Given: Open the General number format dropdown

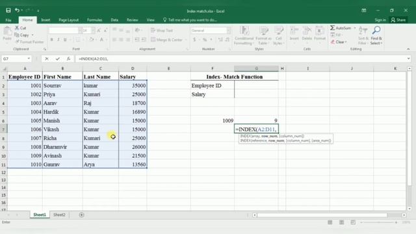Looking at the screenshot, I should point(228,31).
